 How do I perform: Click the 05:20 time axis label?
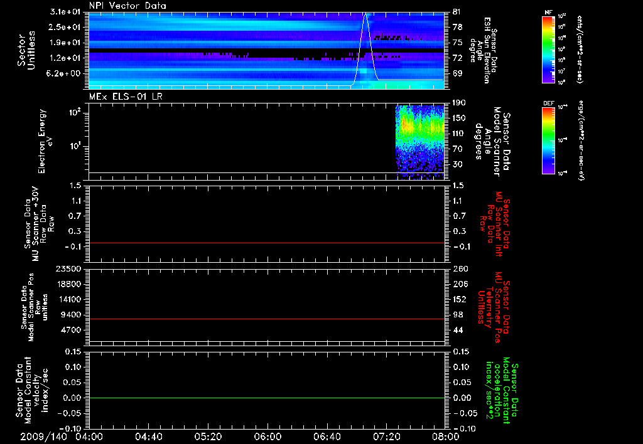coord(207,436)
